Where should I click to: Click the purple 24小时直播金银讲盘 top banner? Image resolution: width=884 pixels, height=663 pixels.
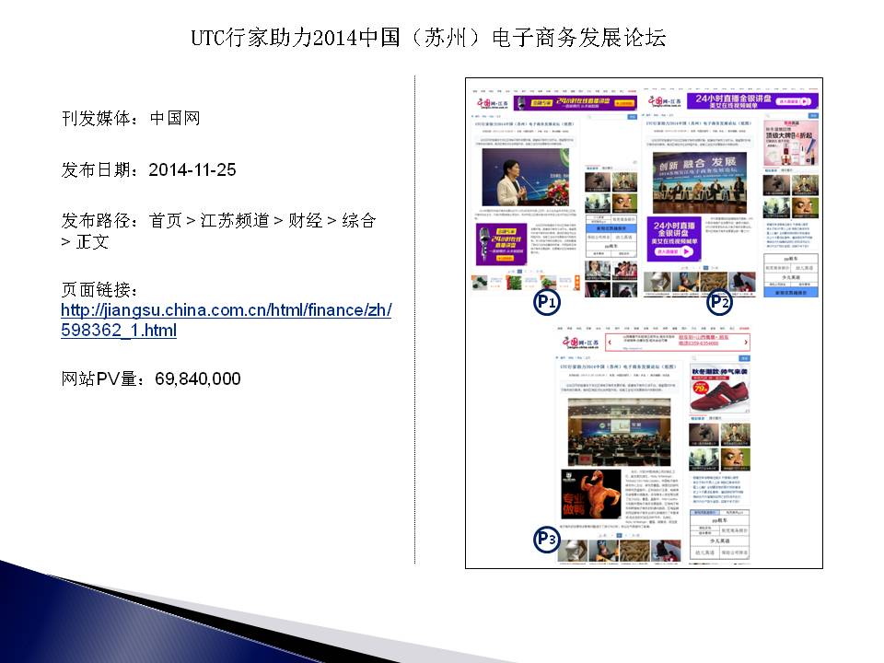pyautogui.click(x=752, y=101)
